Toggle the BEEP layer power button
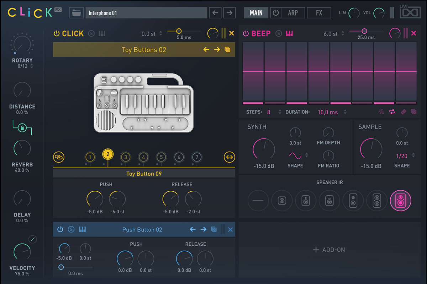Screen dimensions: 427x284 [x=246, y=34]
